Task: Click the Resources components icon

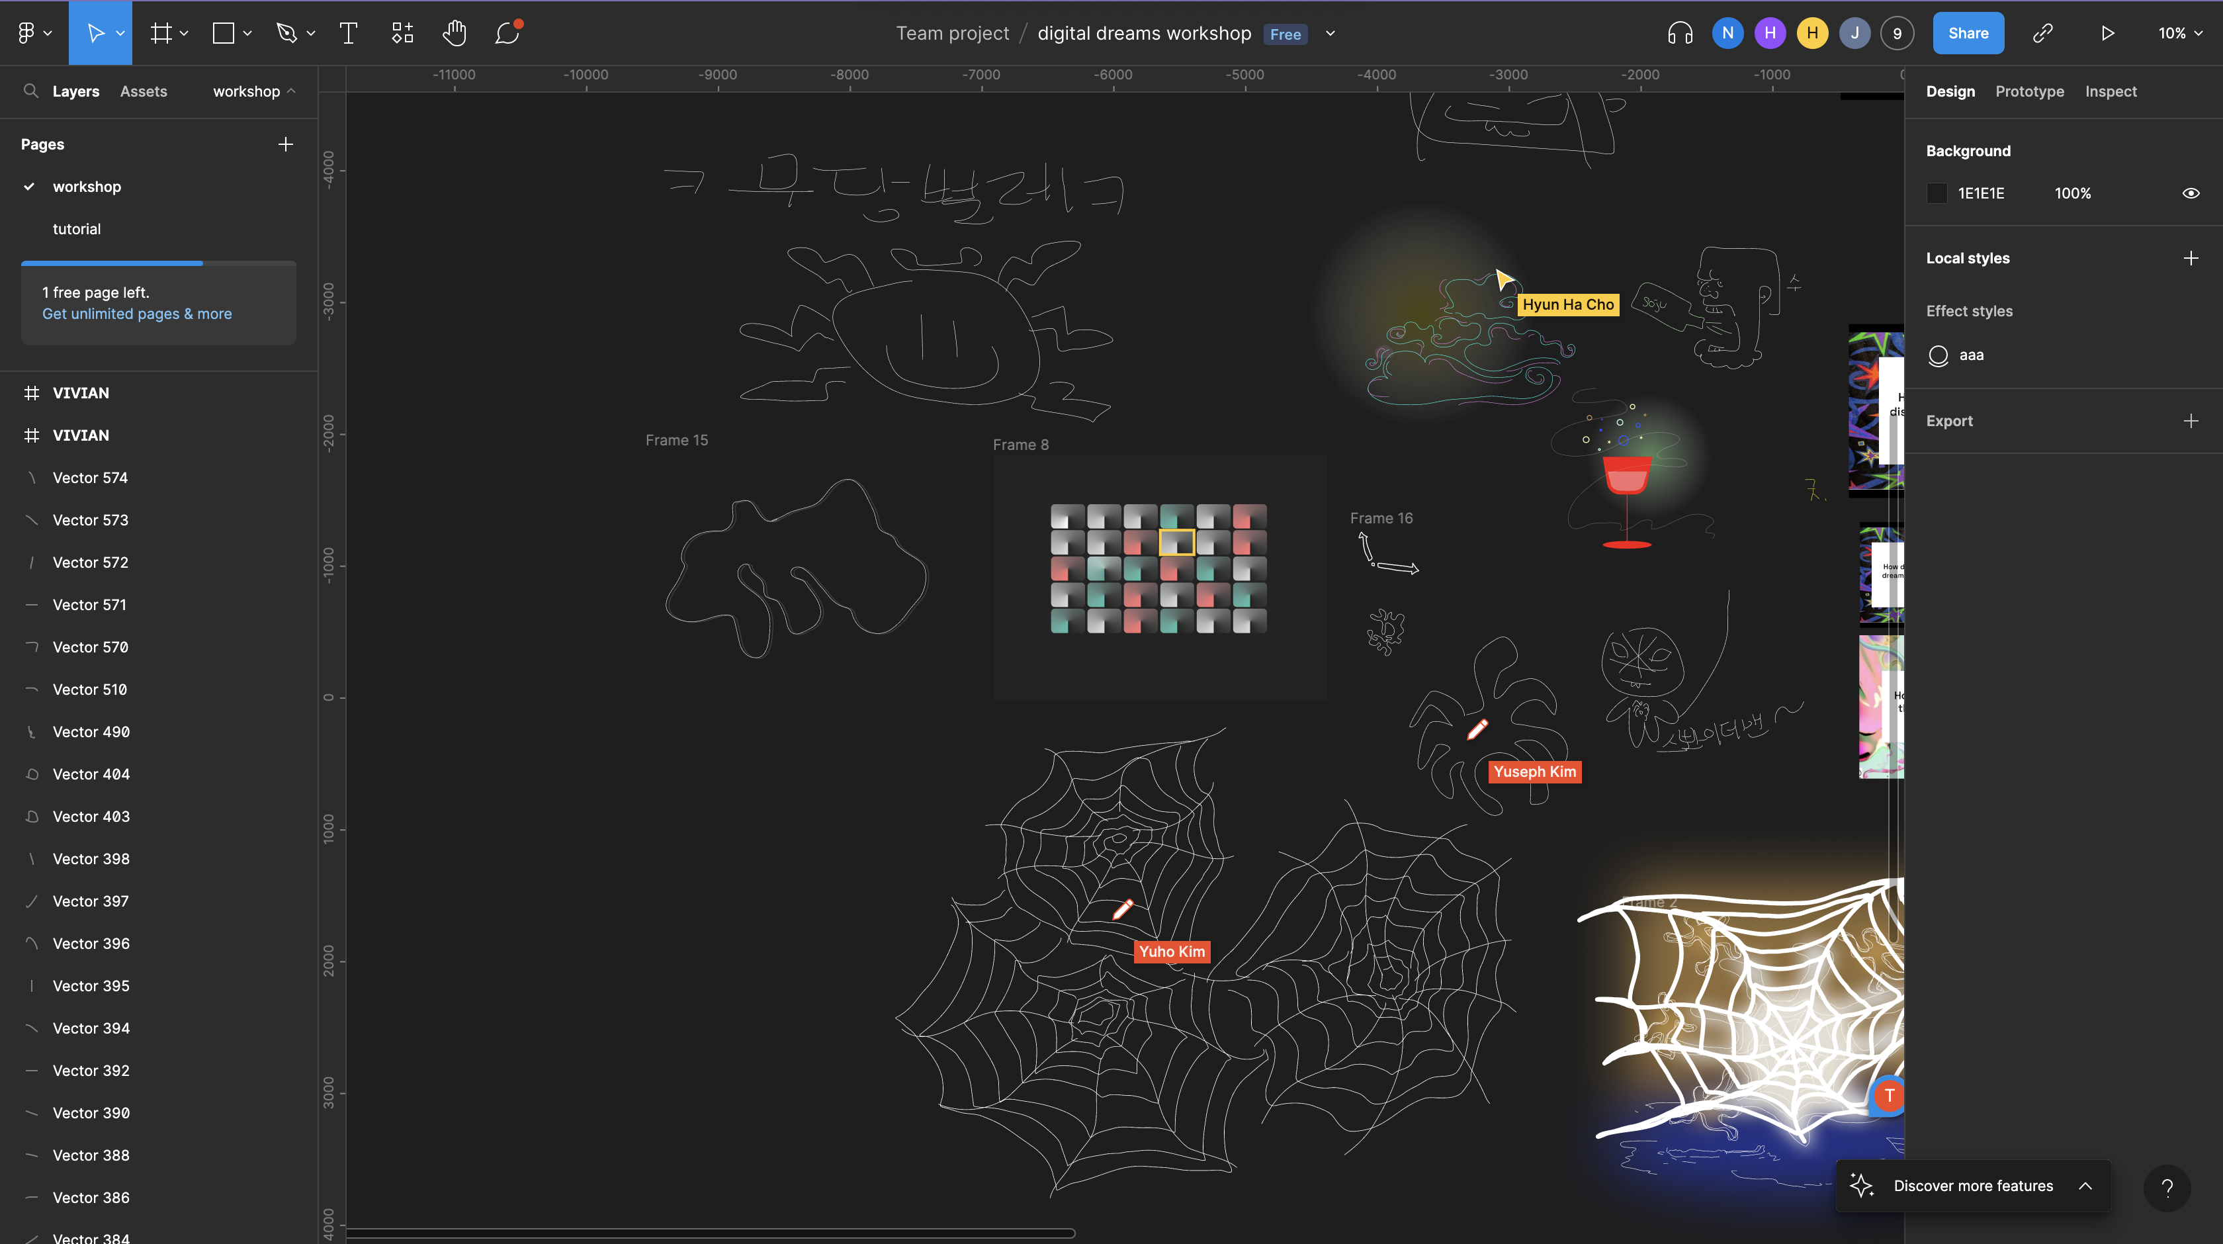Action: coord(402,33)
